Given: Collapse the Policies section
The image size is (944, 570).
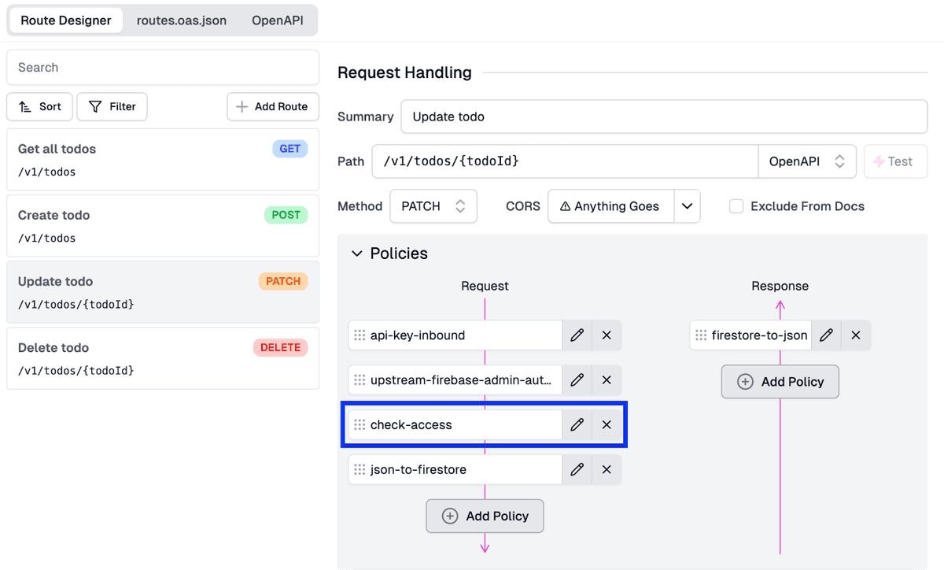Looking at the screenshot, I should point(358,254).
